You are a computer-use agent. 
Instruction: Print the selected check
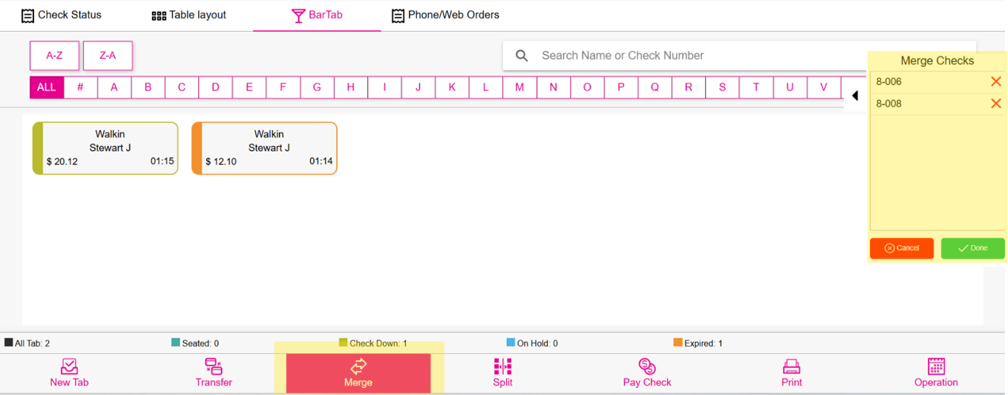(791, 366)
